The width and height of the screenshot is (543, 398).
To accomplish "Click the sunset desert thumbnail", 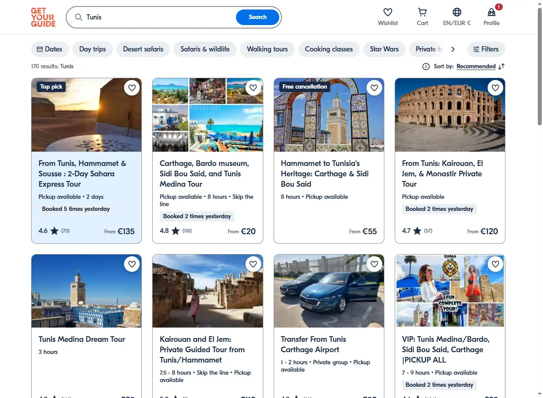I will click(x=86, y=115).
